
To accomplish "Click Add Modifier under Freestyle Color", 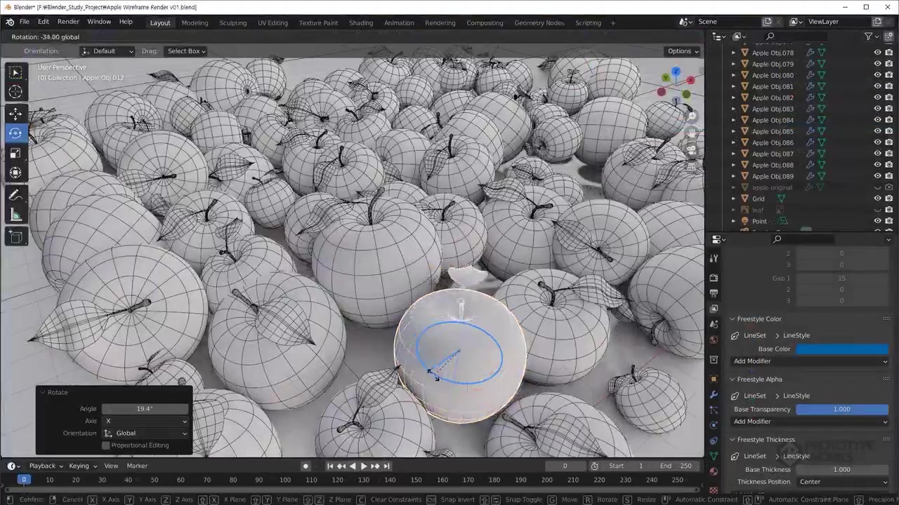I will point(809,361).
